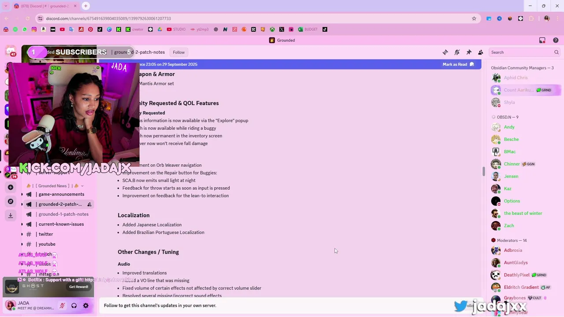Toggle the member list icon
This screenshot has height=317, width=564.
pyautogui.click(x=481, y=52)
